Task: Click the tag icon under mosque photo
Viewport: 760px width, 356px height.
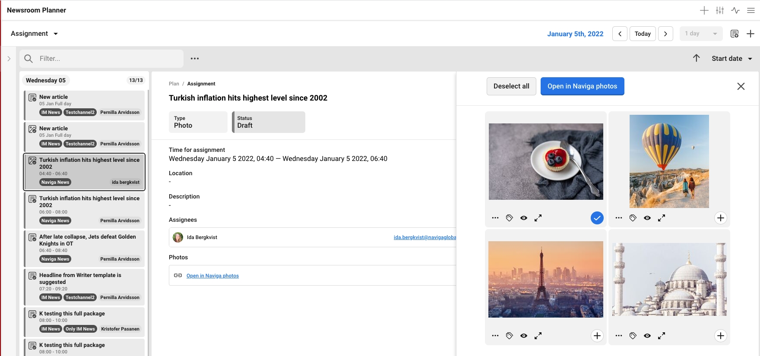Action: [x=633, y=336]
